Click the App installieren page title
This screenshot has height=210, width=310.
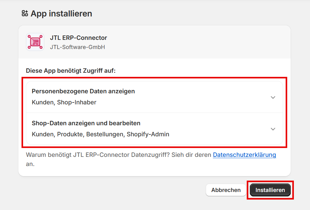(x=61, y=14)
